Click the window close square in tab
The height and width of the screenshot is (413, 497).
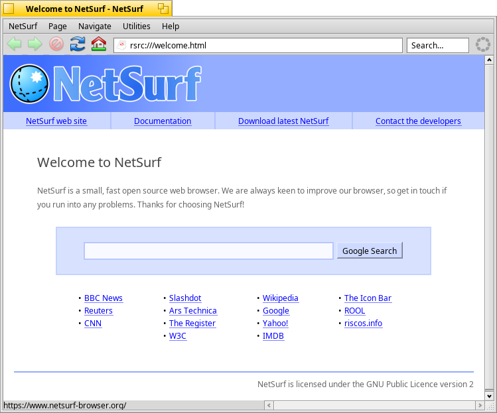(x=9, y=9)
